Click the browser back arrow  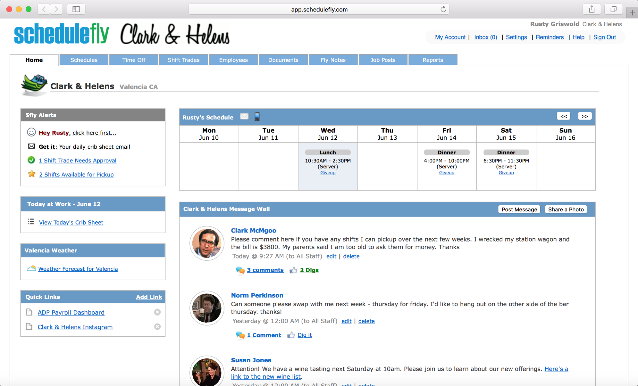[x=44, y=9]
